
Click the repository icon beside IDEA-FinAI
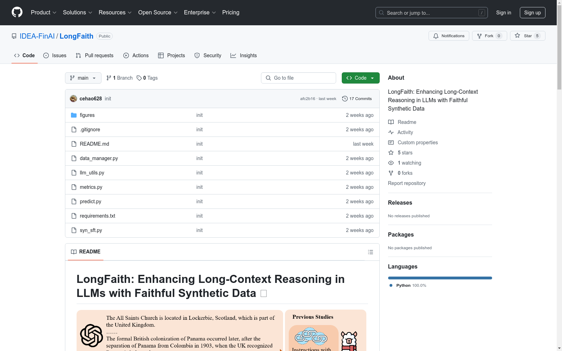[14, 36]
